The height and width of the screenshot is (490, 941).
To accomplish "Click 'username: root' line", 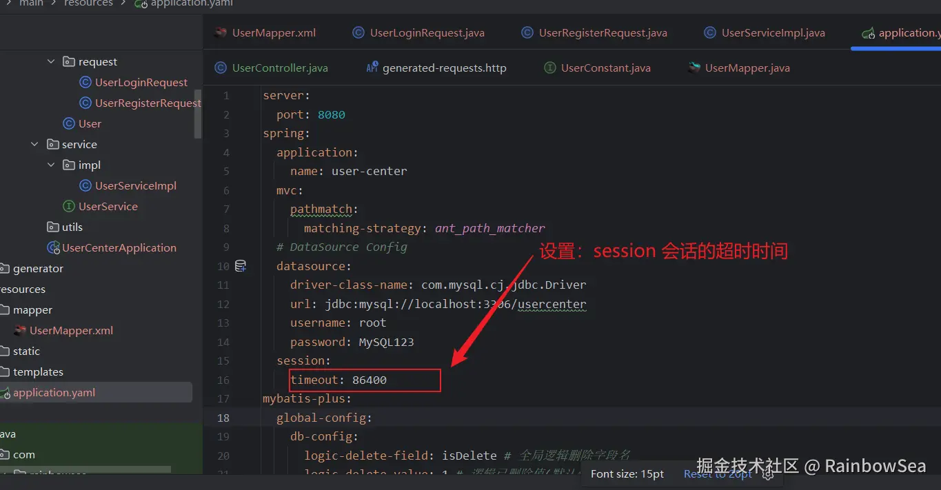I will tap(338, 323).
